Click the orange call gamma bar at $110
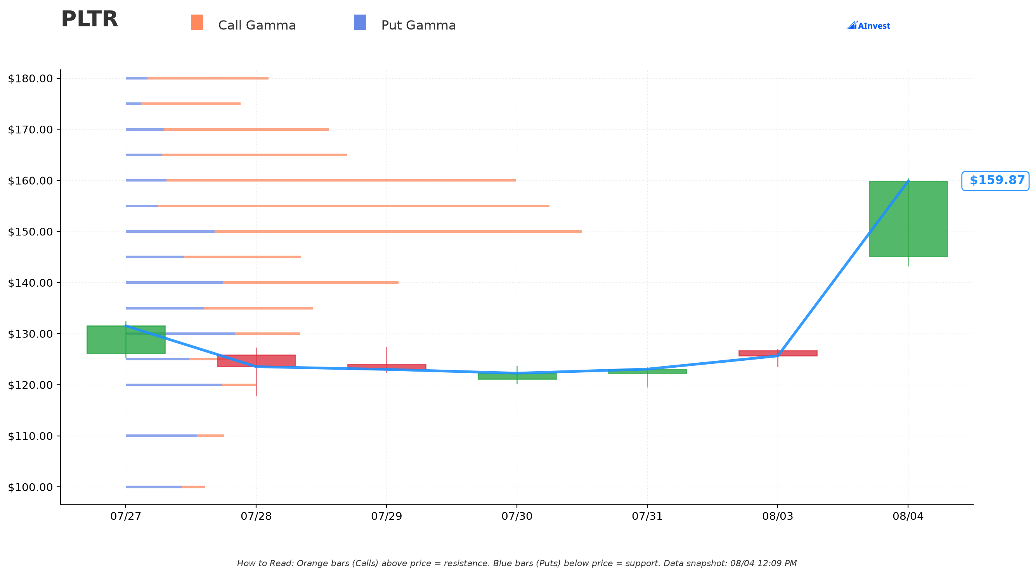The image size is (1033, 576). [211, 436]
